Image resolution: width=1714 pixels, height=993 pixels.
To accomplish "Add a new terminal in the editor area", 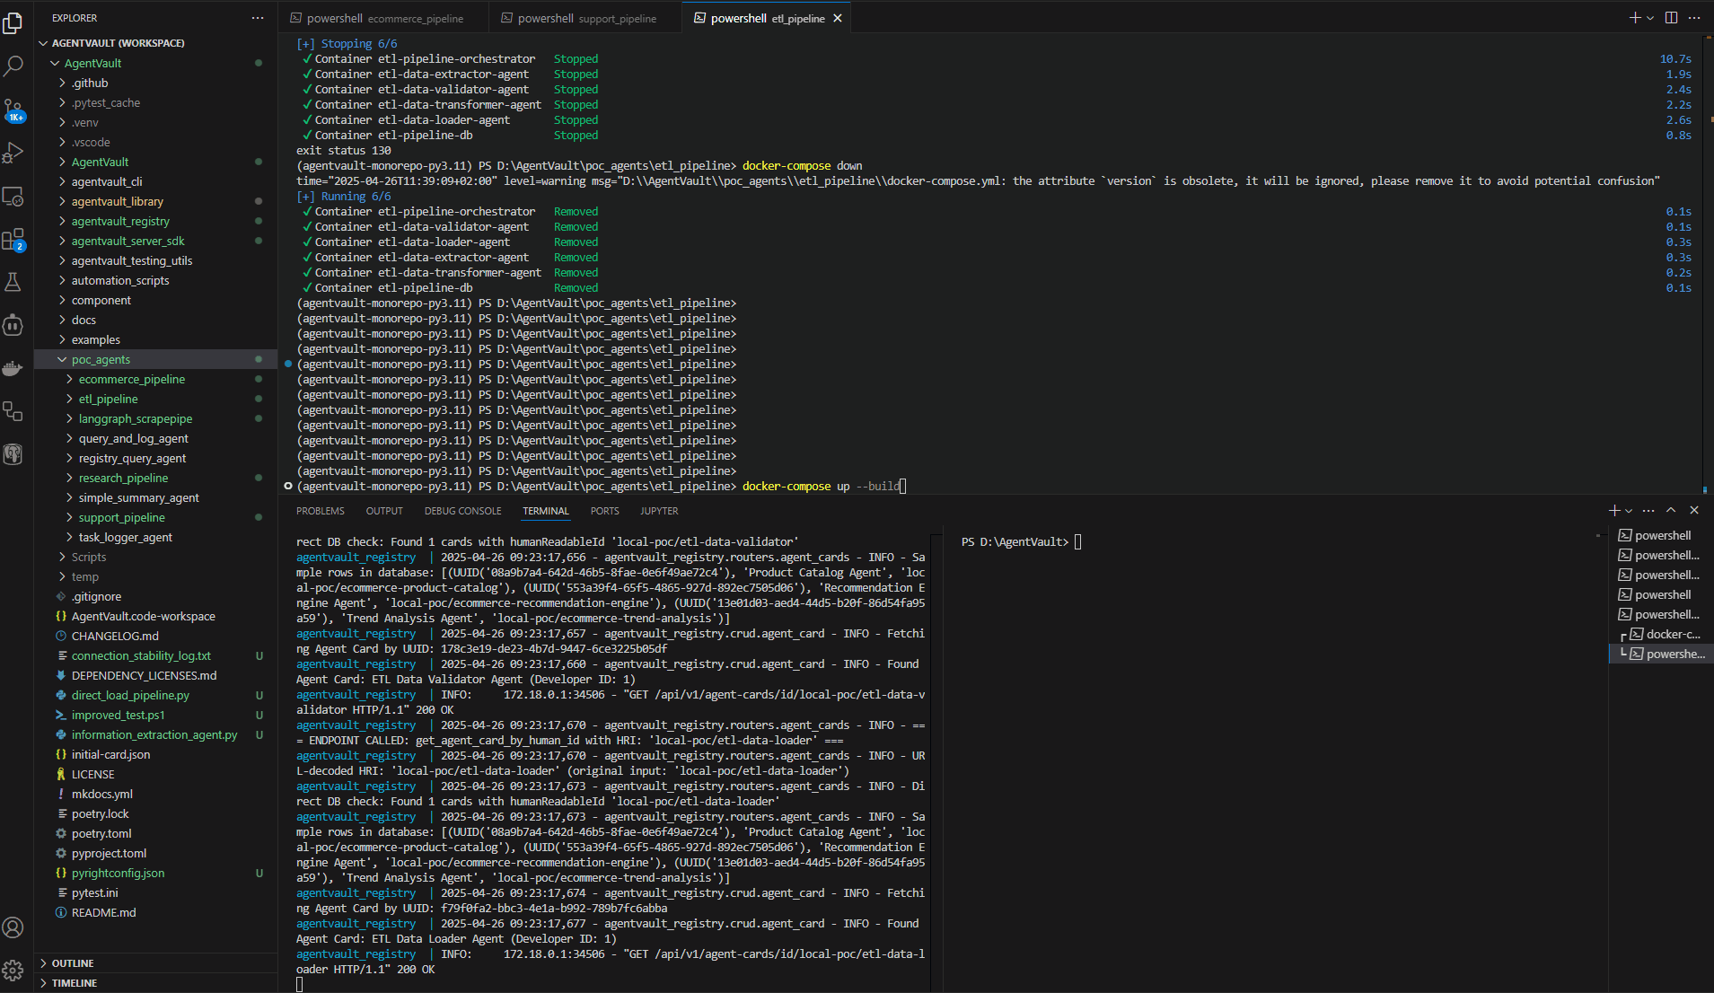I will (x=1634, y=18).
